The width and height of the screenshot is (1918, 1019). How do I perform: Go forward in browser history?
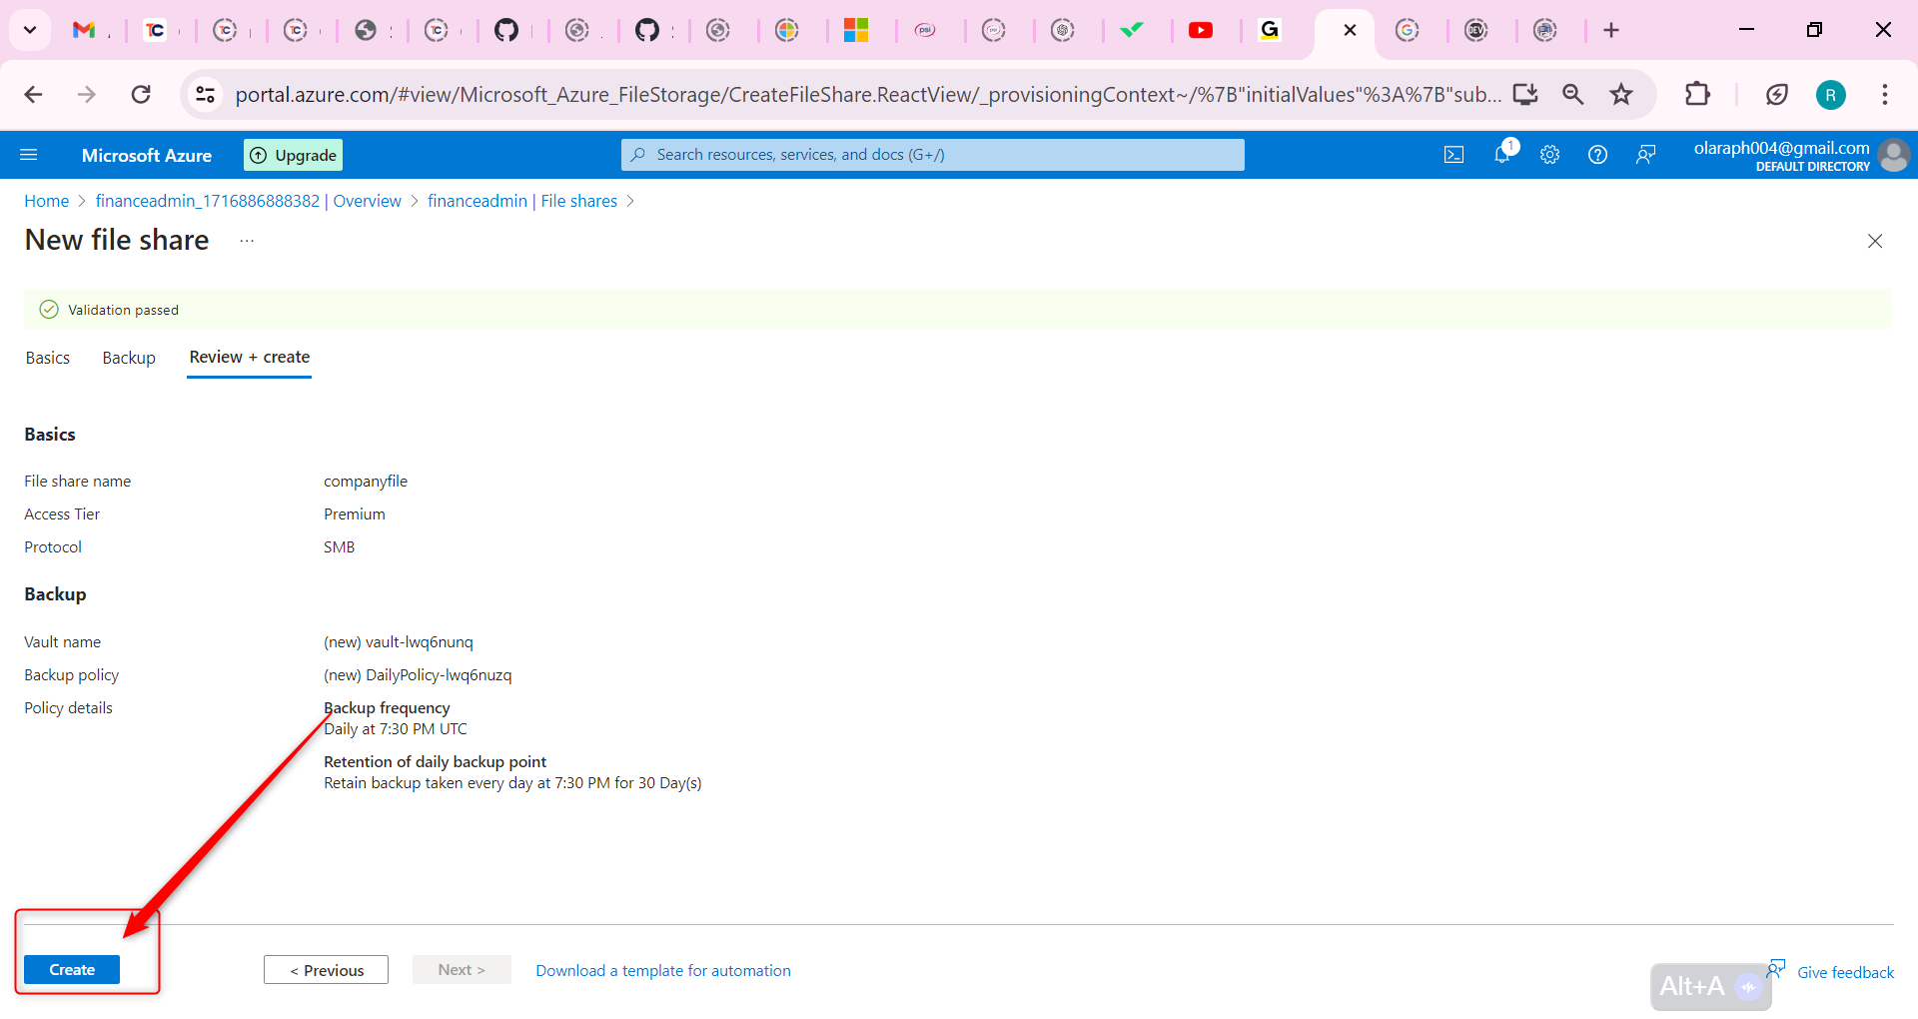87,95
